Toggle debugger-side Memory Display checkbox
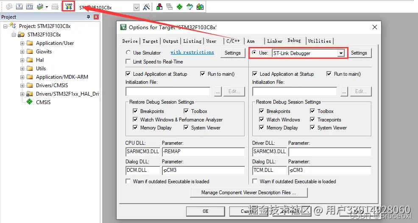Image resolution: width=418 pixels, height=223 pixels. 262,127
